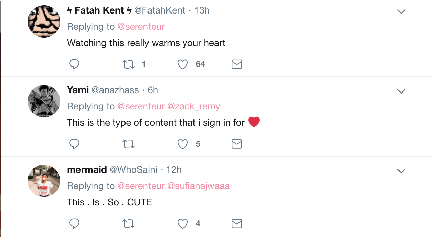This screenshot has height=237, width=433.
Task: Retweet mermaid's This Is So CUTE tweet
Action: pos(129,223)
